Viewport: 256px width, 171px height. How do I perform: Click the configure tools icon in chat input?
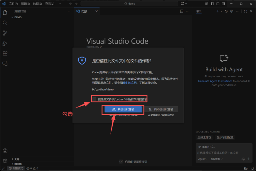tap(243, 159)
